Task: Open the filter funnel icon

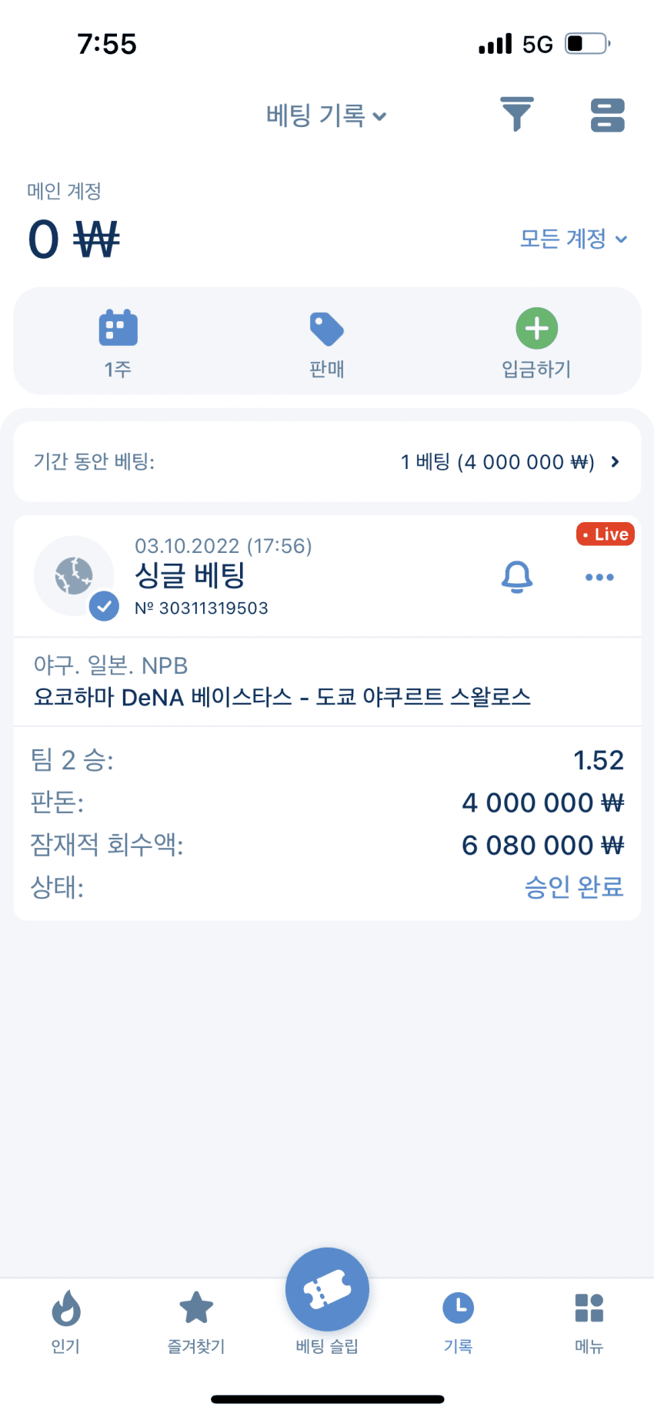Action: pyautogui.click(x=517, y=115)
